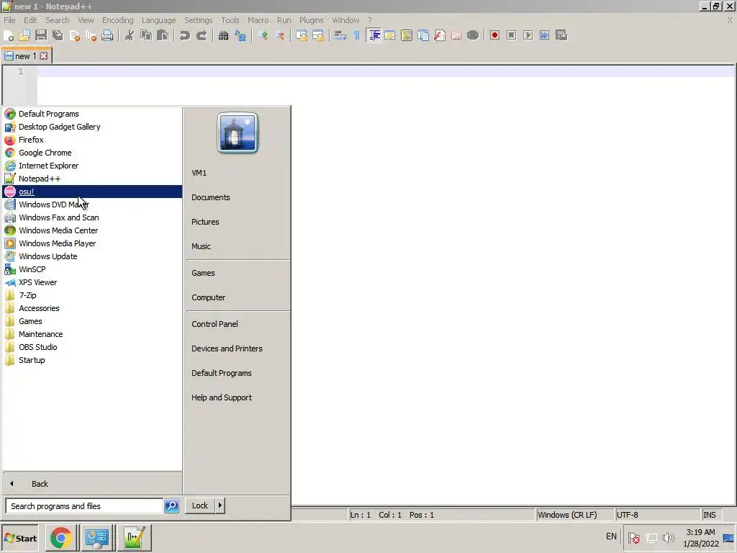Viewport: 737px width, 553px height.
Task: Click the Save Recorded Macro icon
Action: point(561,36)
